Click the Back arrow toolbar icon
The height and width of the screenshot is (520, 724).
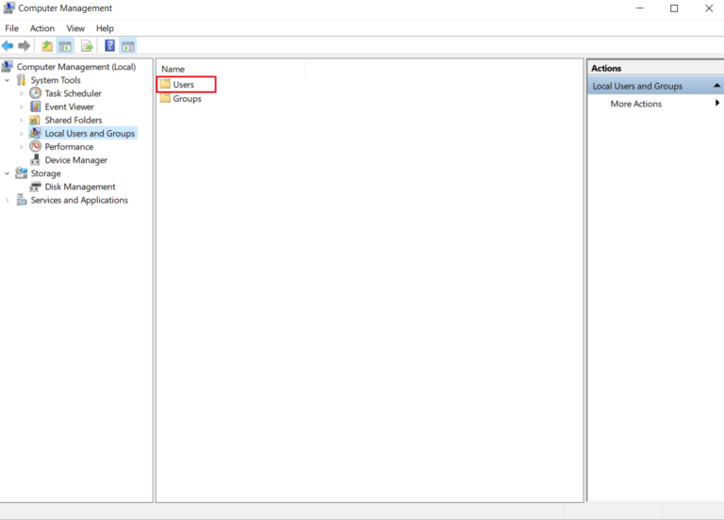tap(8, 45)
